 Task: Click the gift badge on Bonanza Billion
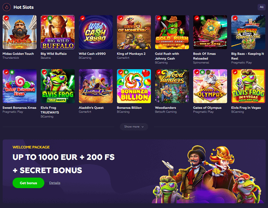click(x=126, y=72)
